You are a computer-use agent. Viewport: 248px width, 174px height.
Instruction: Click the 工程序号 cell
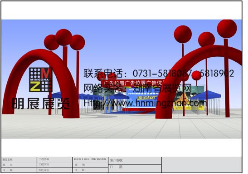tap(54, 164)
